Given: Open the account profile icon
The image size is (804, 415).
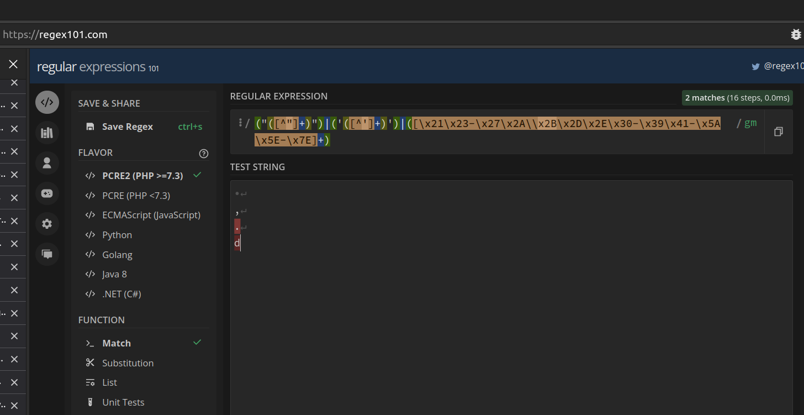Looking at the screenshot, I should pos(47,163).
